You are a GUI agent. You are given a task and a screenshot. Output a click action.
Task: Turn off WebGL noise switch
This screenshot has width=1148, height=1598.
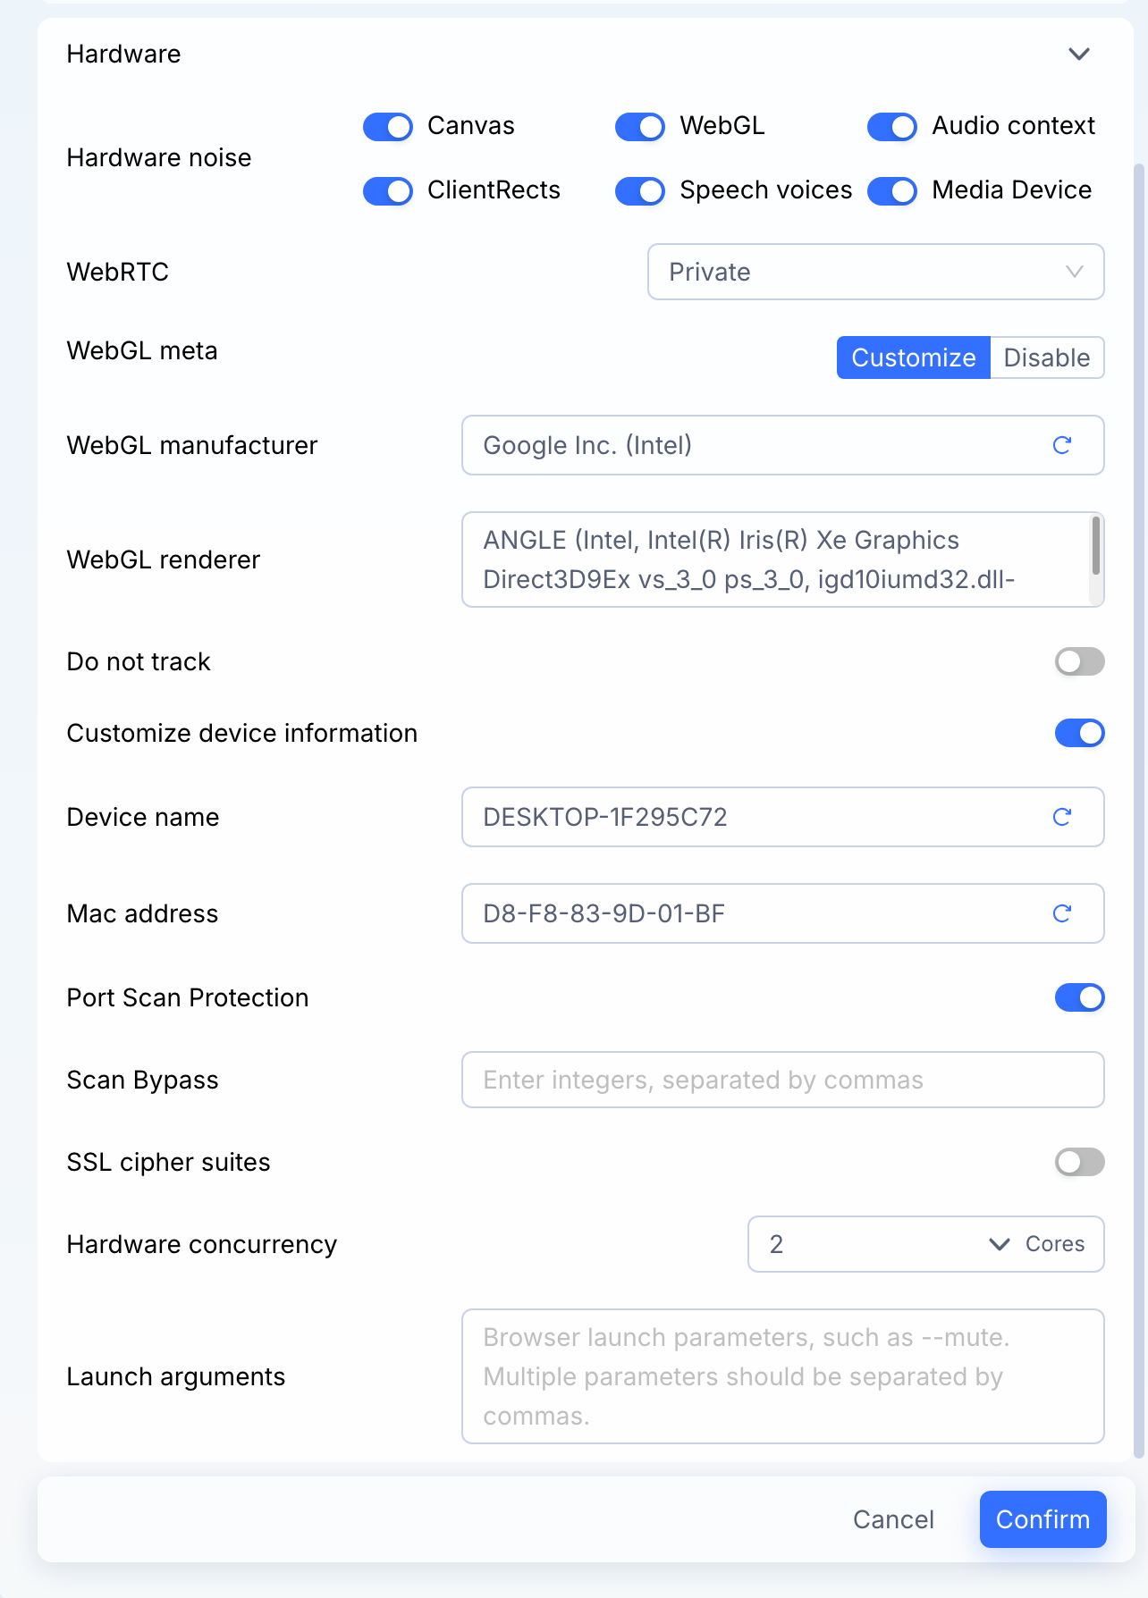[x=640, y=127]
